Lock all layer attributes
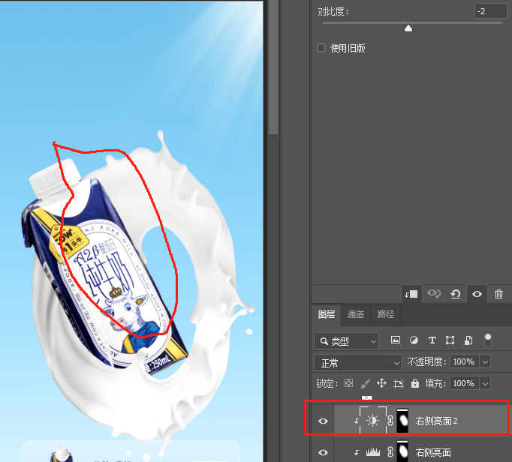The image size is (512, 462). tap(415, 383)
